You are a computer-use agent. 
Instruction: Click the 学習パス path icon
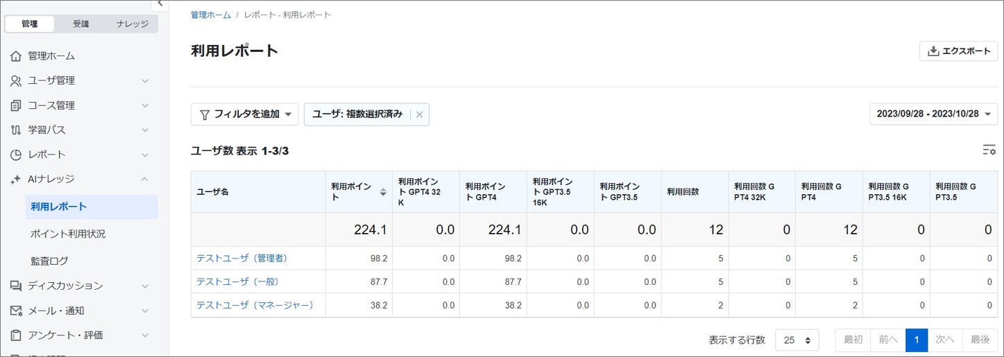pos(16,130)
